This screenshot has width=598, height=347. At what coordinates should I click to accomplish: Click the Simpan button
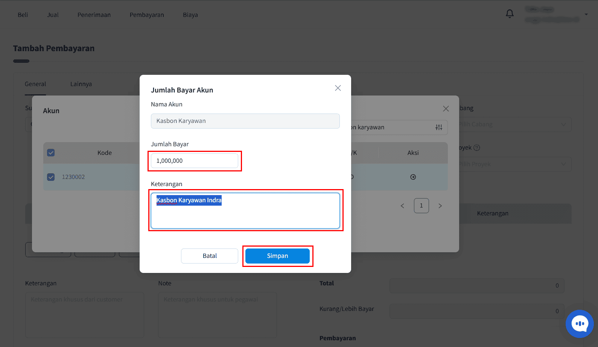coord(277,256)
